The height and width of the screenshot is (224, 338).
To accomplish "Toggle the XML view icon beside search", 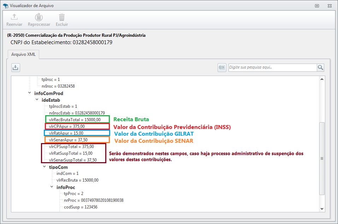I will 221,68.
